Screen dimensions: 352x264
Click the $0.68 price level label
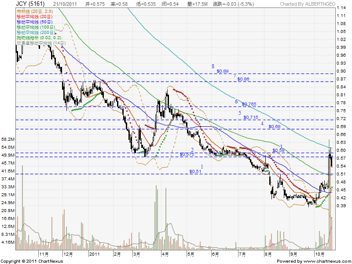(x=274, y=127)
